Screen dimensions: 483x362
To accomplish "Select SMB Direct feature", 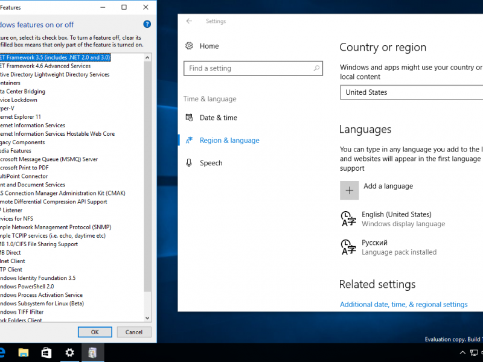I will [x=10, y=253].
